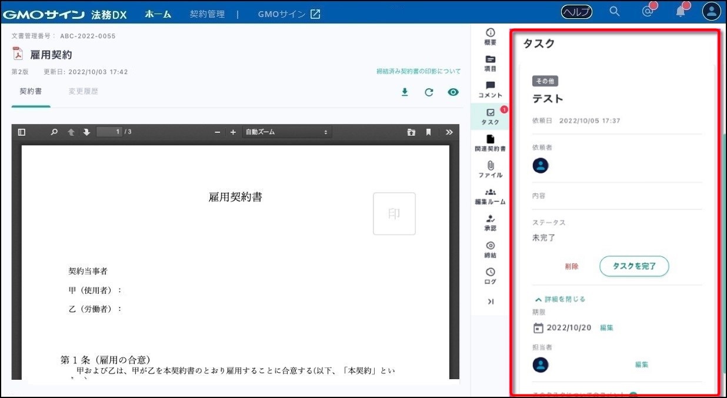Viewport: 727px width, 398px height.
Task: Open the notifications bell
Action: coord(681,12)
